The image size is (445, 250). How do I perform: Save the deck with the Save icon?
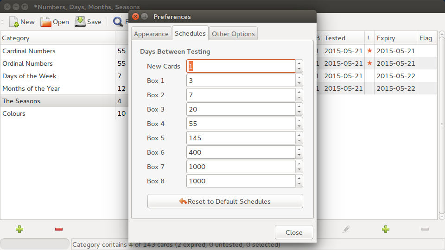81,22
